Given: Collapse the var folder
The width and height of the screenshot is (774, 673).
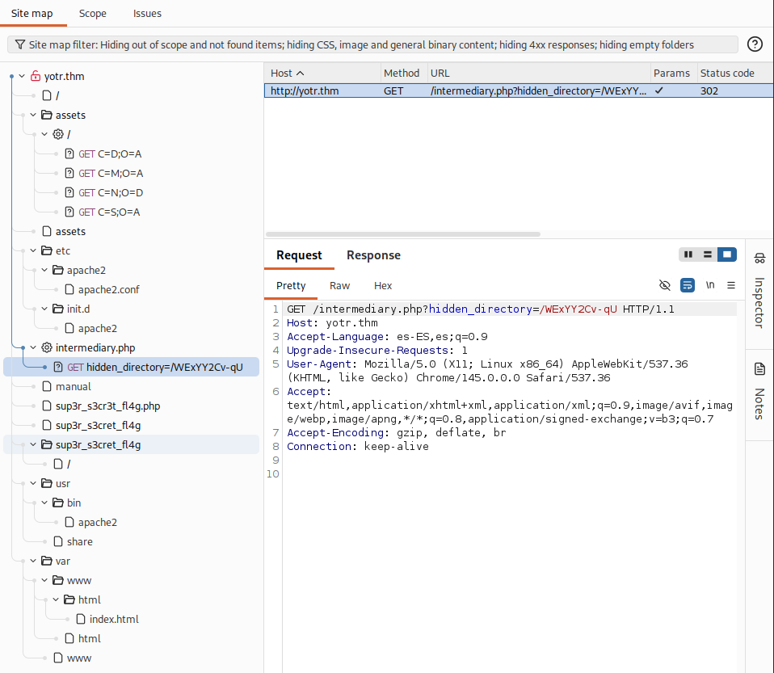Looking at the screenshot, I should (33, 561).
